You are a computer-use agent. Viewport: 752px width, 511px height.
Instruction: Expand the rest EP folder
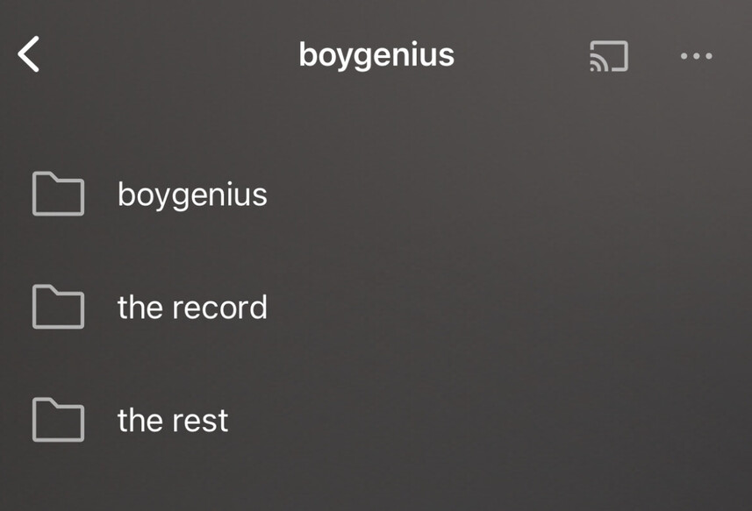pyautogui.click(x=173, y=420)
